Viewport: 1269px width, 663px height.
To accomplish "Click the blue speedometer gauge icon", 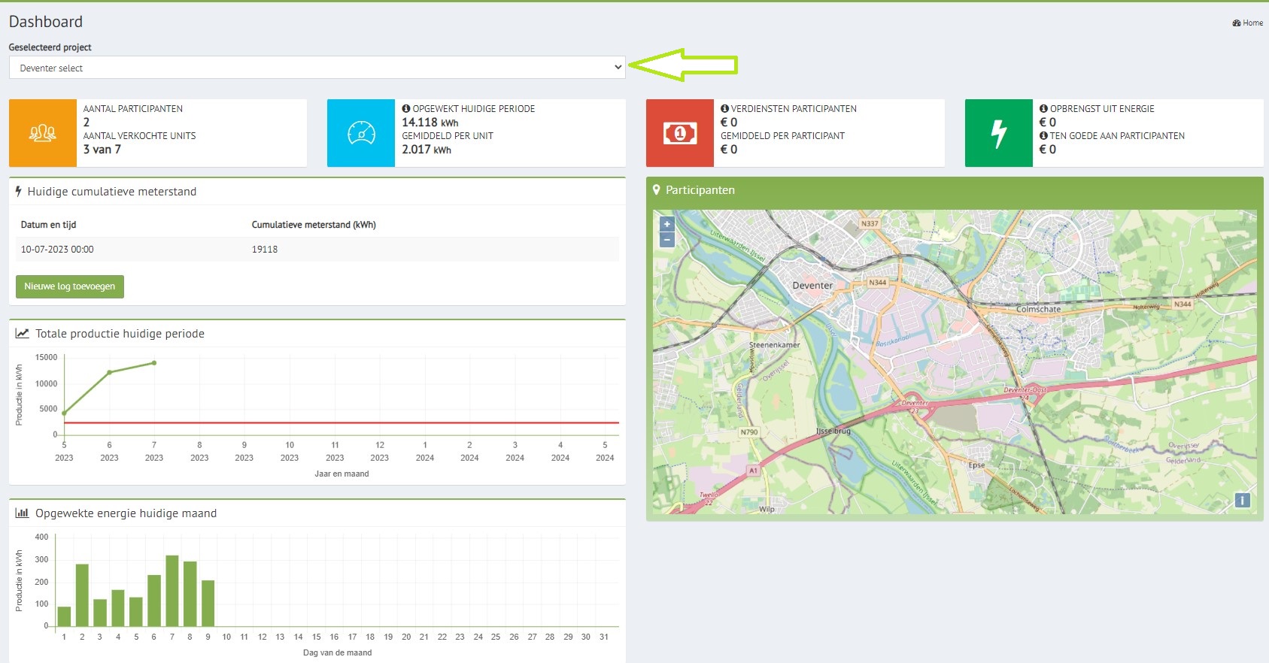I will pos(361,133).
